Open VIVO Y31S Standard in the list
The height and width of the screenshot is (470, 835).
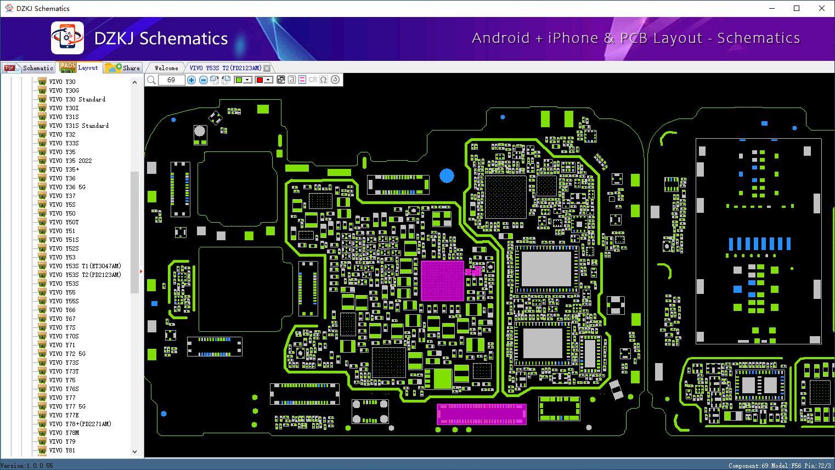pos(79,126)
